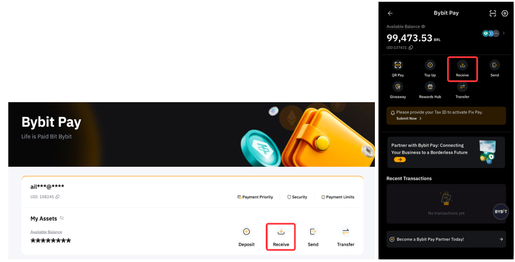The image size is (515, 262).
Task: Open Giveaway in mobile panel
Action: [x=398, y=87]
